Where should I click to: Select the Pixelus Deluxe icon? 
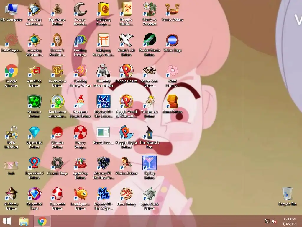click(126, 163)
